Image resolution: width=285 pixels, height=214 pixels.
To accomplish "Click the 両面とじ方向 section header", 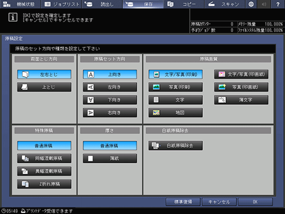I will coord(44,59).
